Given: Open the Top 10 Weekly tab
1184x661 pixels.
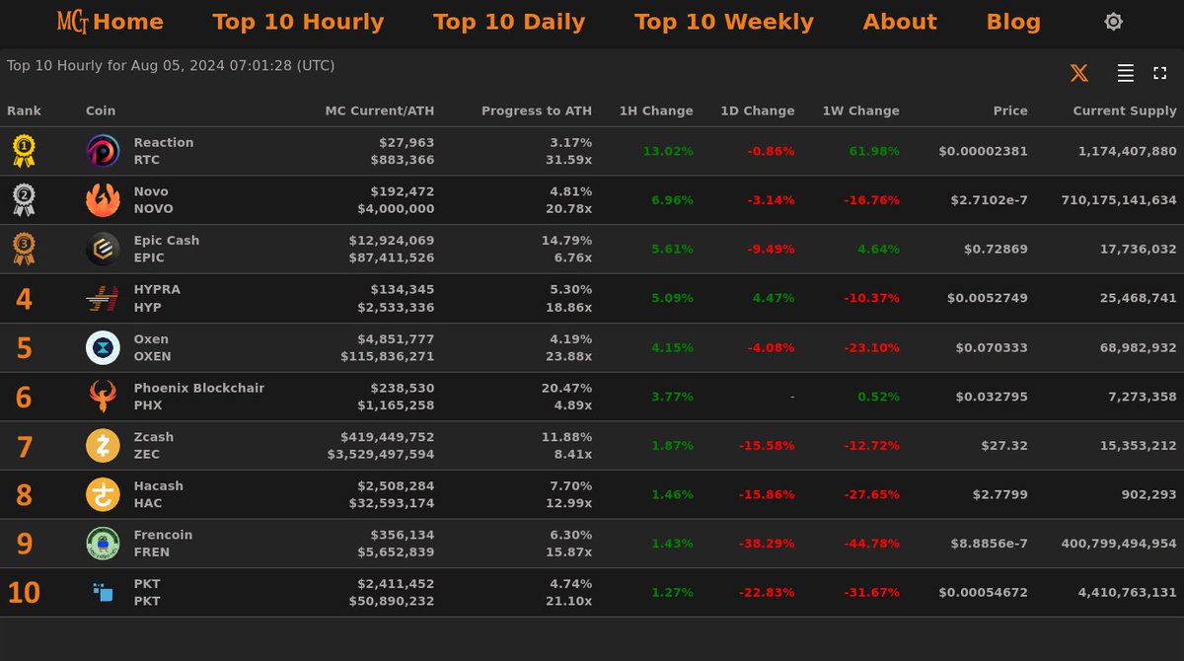Looking at the screenshot, I should (x=724, y=22).
